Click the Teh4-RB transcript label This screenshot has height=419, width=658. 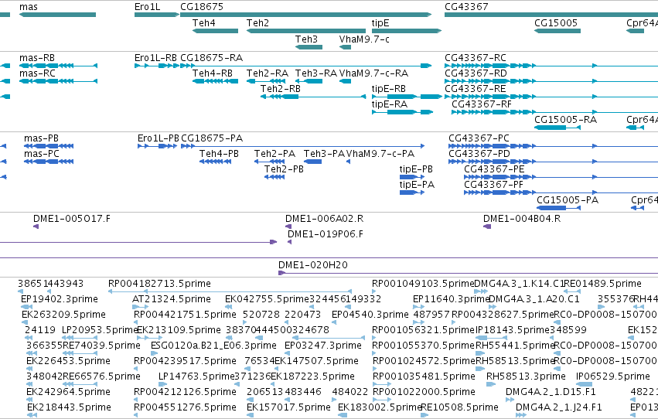coord(213,73)
